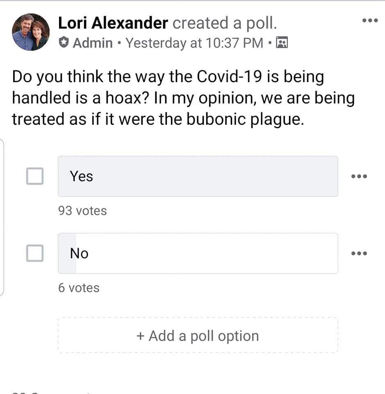Open Lori Alexander's profile picture
This screenshot has height=394, width=385.
pos(31,32)
